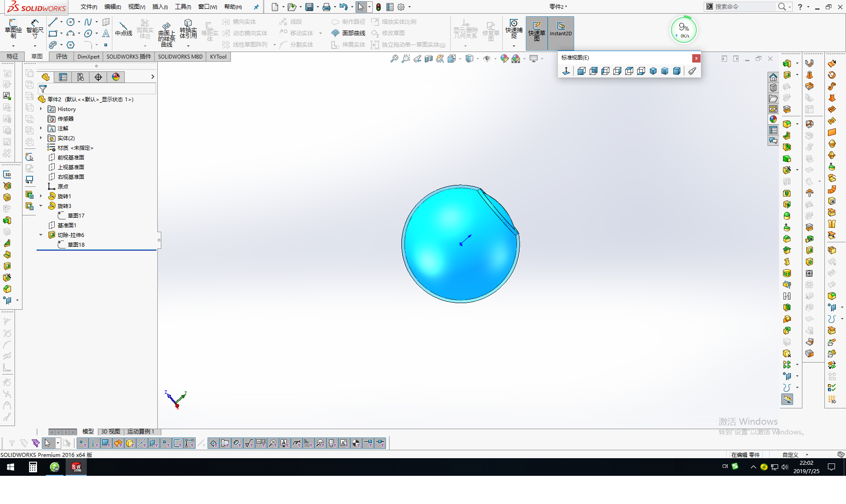The height and width of the screenshot is (504, 846).
Task: Open the 插入 menu
Action: coord(160,7)
